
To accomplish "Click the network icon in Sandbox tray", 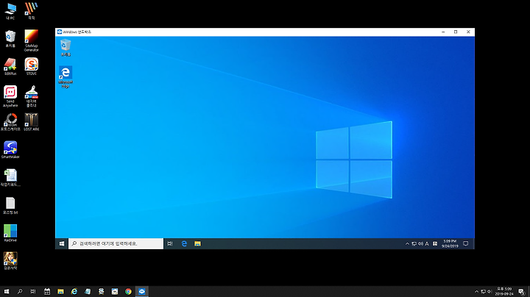I will click(414, 243).
